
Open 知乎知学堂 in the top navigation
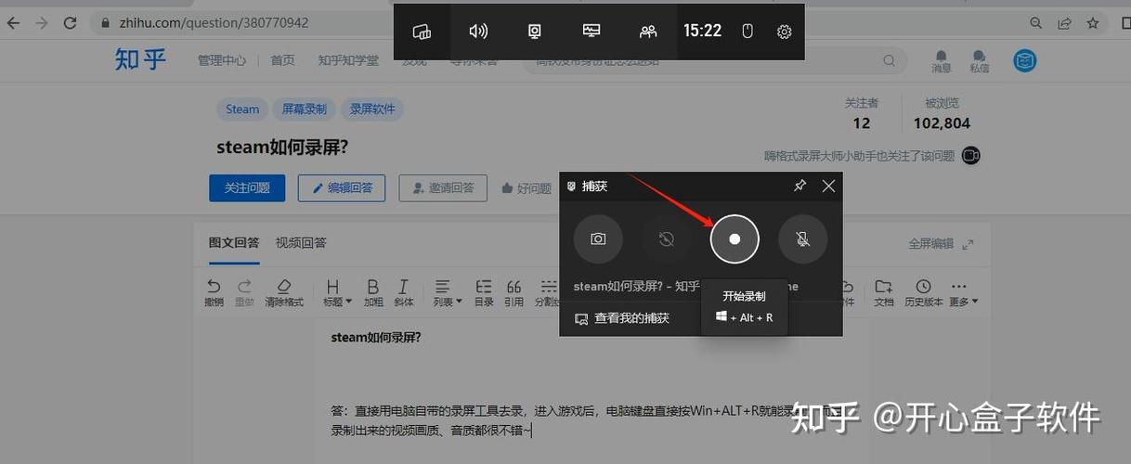[348, 60]
